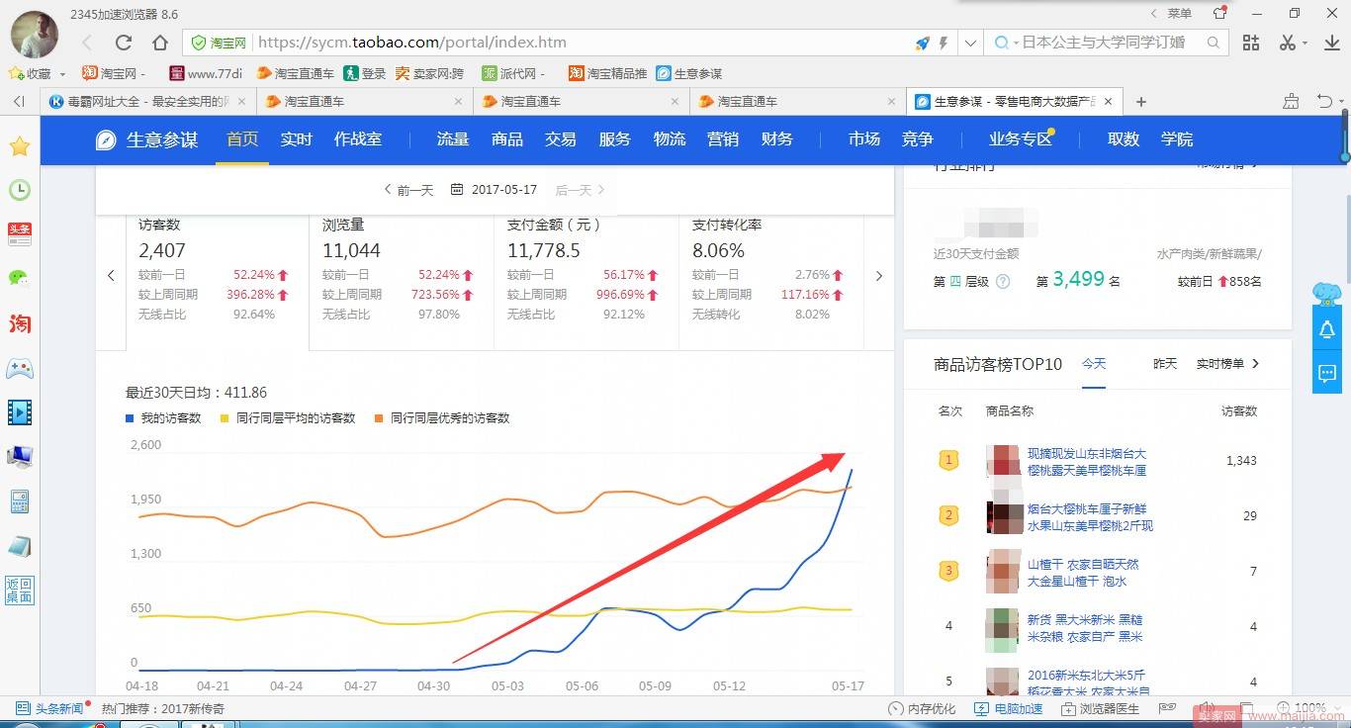This screenshot has width=1351, height=728.
Task: Open a new tab with plus button
Action: coord(1141,102)
